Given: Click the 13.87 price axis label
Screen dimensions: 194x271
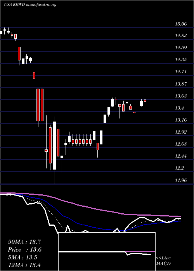Looking at the screenshot, I should coord(181,84).
